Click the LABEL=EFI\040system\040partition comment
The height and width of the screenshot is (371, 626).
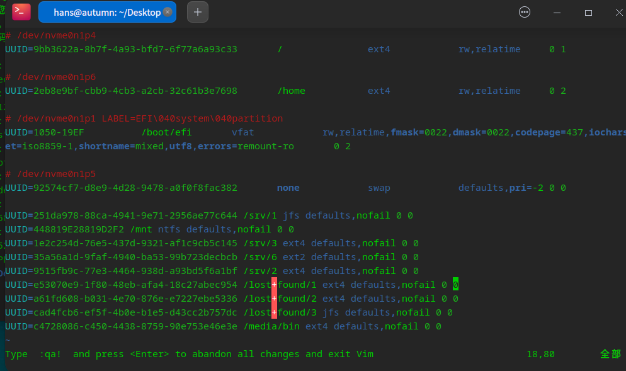point(192,118)
